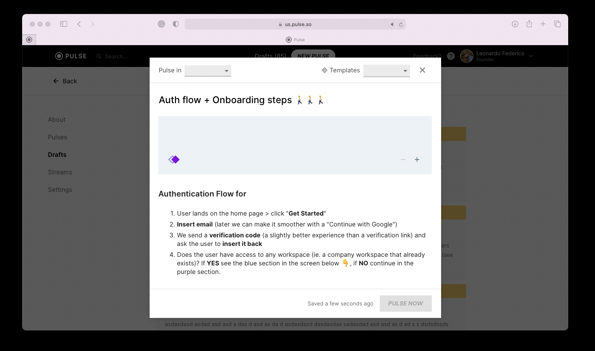
Task: Click the minus zoom icon in embed
Action: [403, 160]
